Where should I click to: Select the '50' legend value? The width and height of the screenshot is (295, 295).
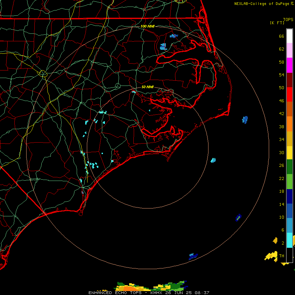pos(282,88)
